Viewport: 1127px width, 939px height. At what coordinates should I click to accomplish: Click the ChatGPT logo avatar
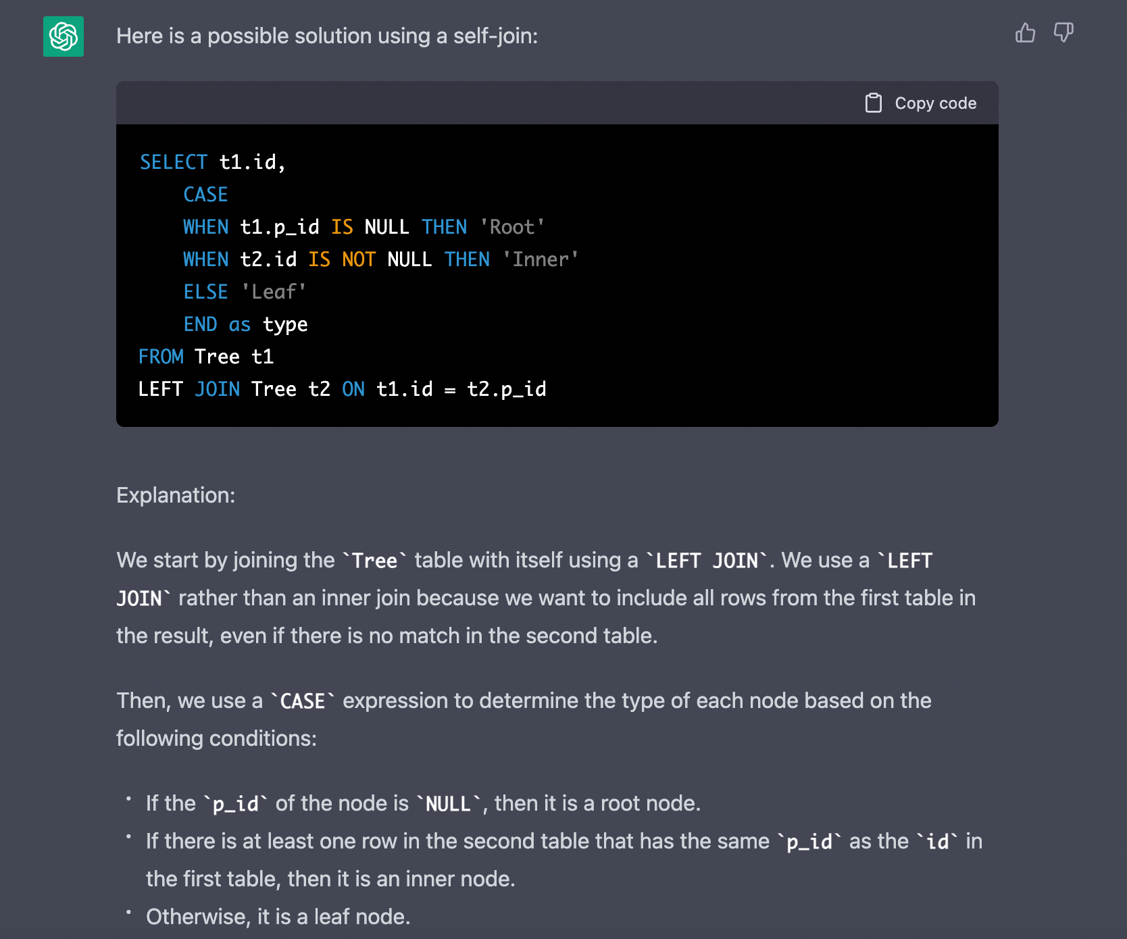64,36
